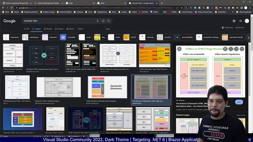The width and height of the screenshot is (253, 142).
Task: Open the Games bookmarks folder
Action: pos(15,12)
